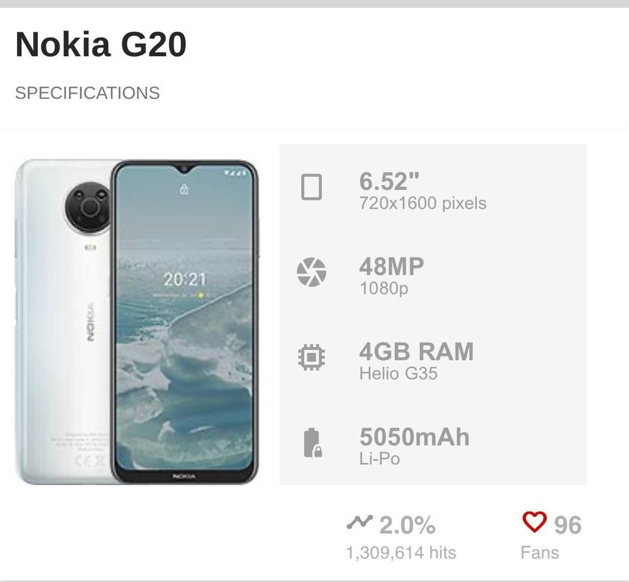
Task: Open the Nokia G20 phone image
Action: tap(136, 322)
